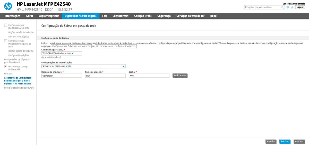Screen dimensions: 309x145
Task: Switch to the Copiar/Imprimir tab
Action: 49,16
